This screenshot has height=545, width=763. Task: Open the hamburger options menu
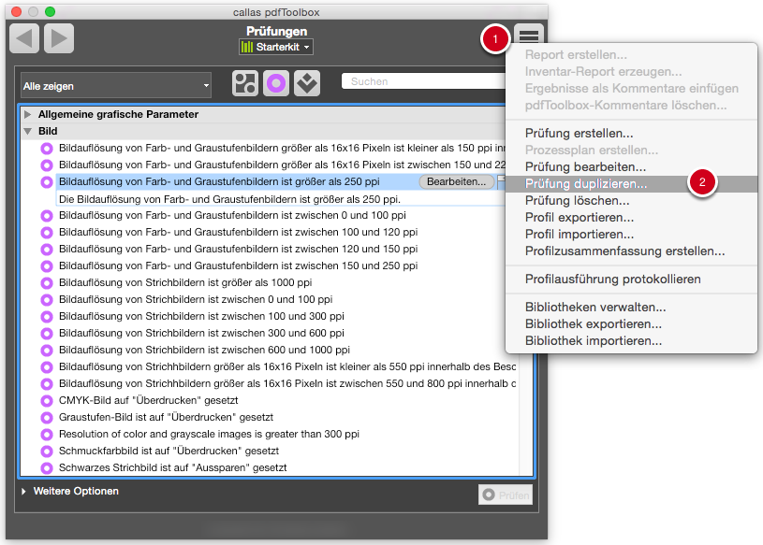(x=529, y=36)
